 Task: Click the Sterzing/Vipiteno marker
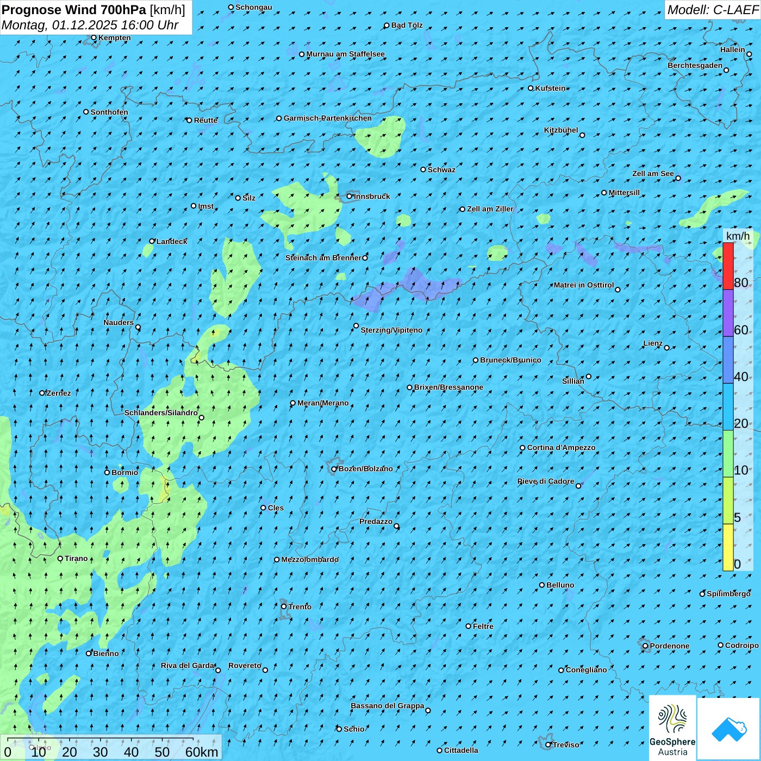357,326
